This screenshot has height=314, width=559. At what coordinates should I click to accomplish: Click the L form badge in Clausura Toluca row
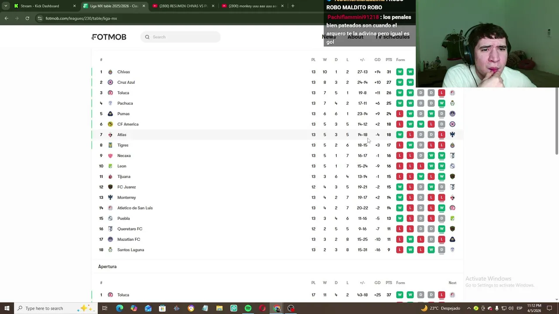point(442,93)
